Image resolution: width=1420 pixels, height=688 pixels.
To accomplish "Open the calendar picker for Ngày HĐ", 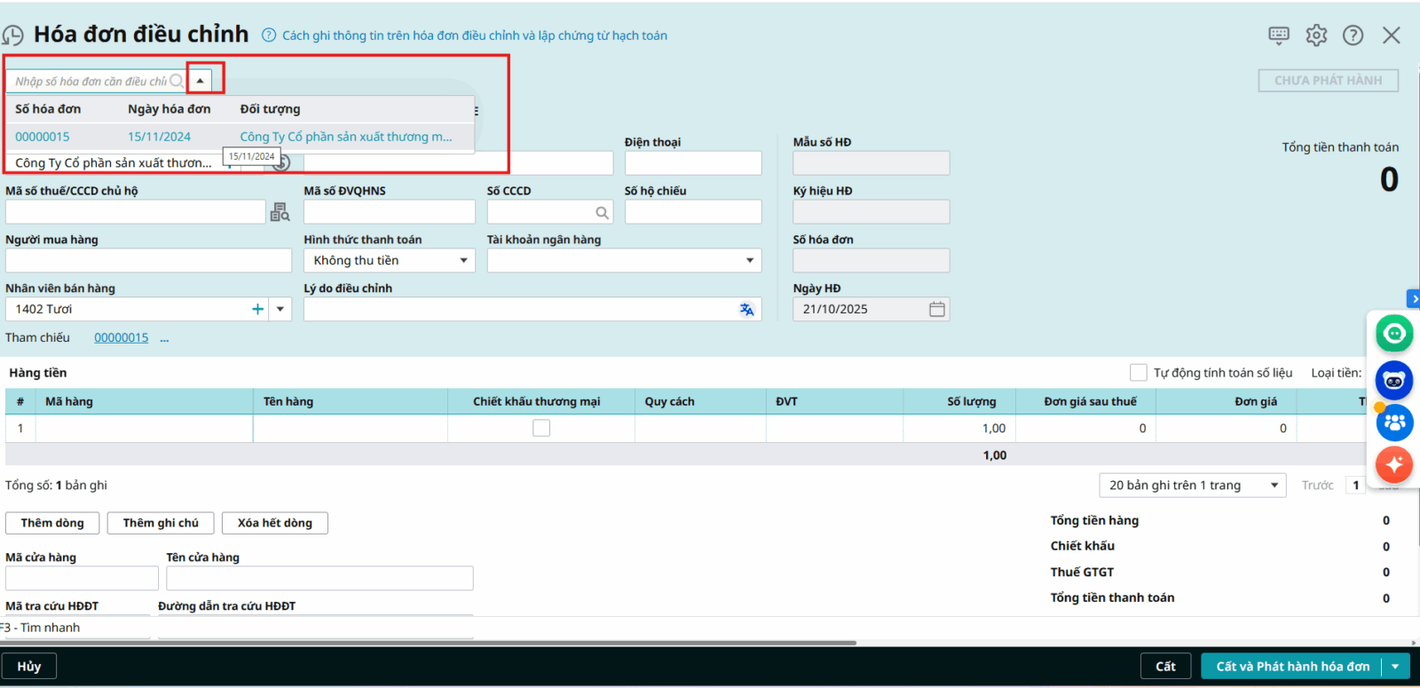I will (936, 309).
